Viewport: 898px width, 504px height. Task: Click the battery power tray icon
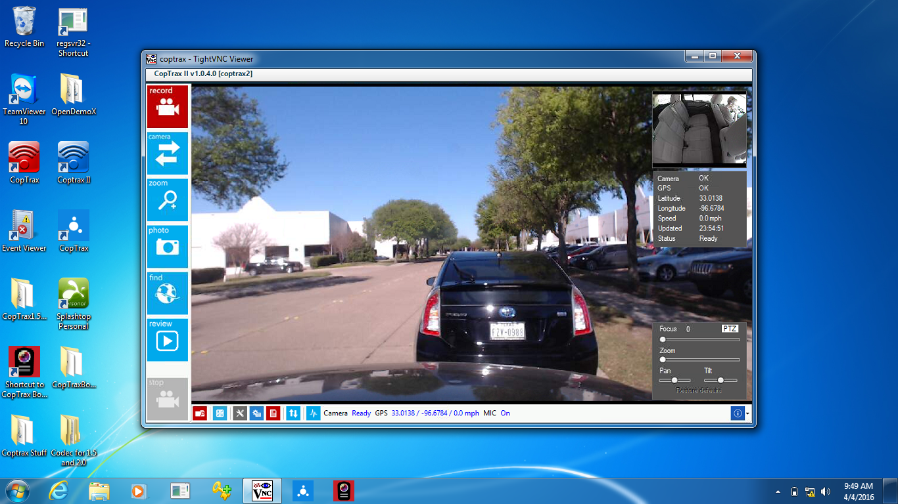coord(794,491)
